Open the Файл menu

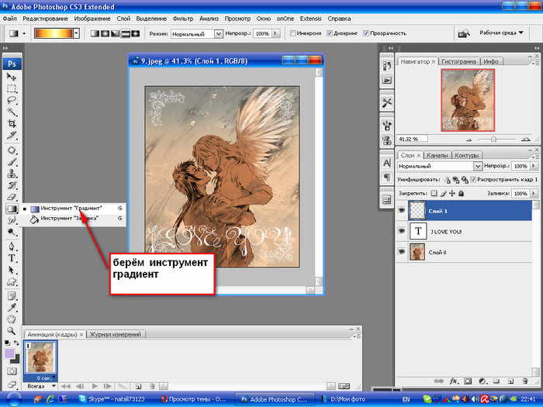click(9, 19)
